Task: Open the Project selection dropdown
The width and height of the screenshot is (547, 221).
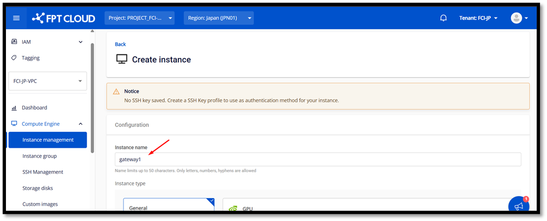Action: point(140,18)
